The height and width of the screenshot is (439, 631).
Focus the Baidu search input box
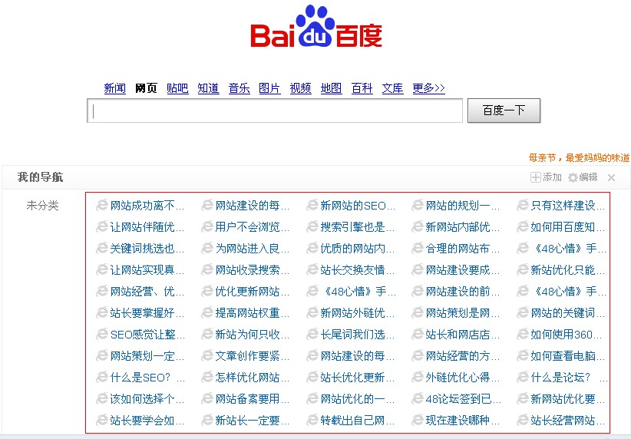(x=275, y=111)
